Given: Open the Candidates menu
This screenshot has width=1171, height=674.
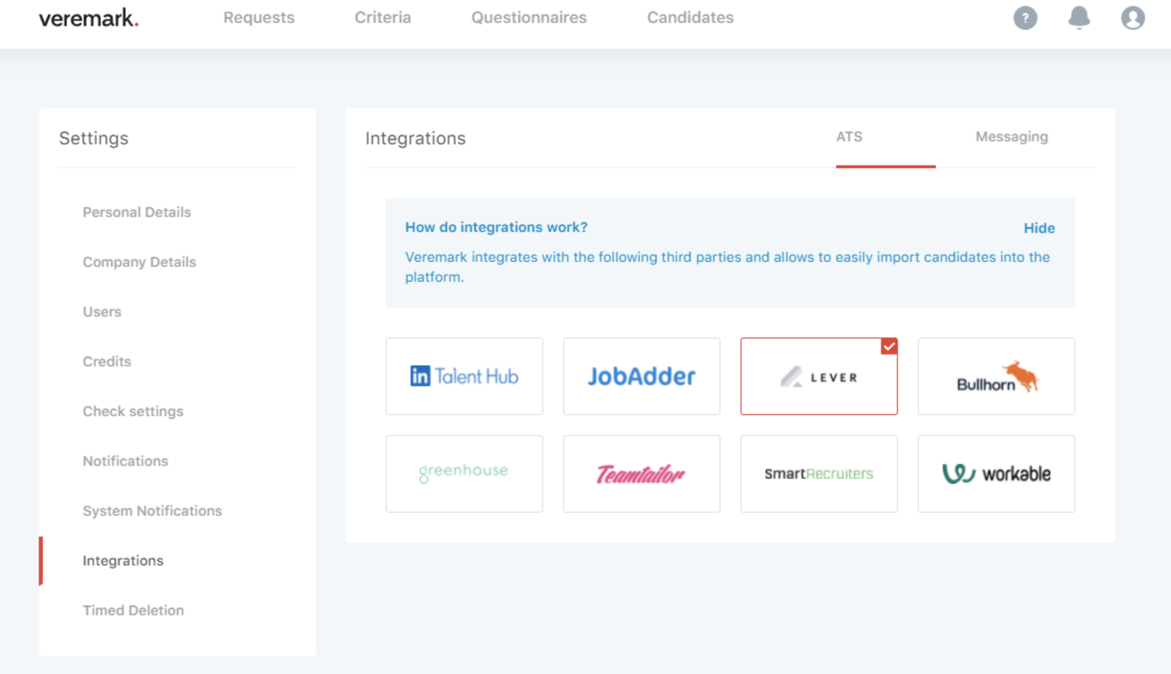Looking at the screenshot, I should (690, 17).
